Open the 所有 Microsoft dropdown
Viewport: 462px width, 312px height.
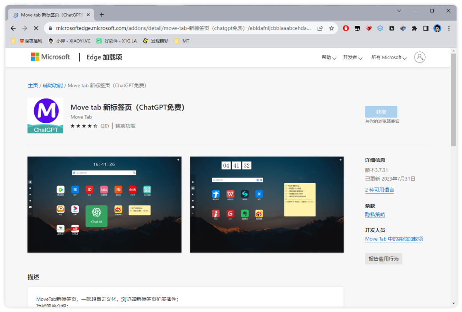(x=389, y=57)
